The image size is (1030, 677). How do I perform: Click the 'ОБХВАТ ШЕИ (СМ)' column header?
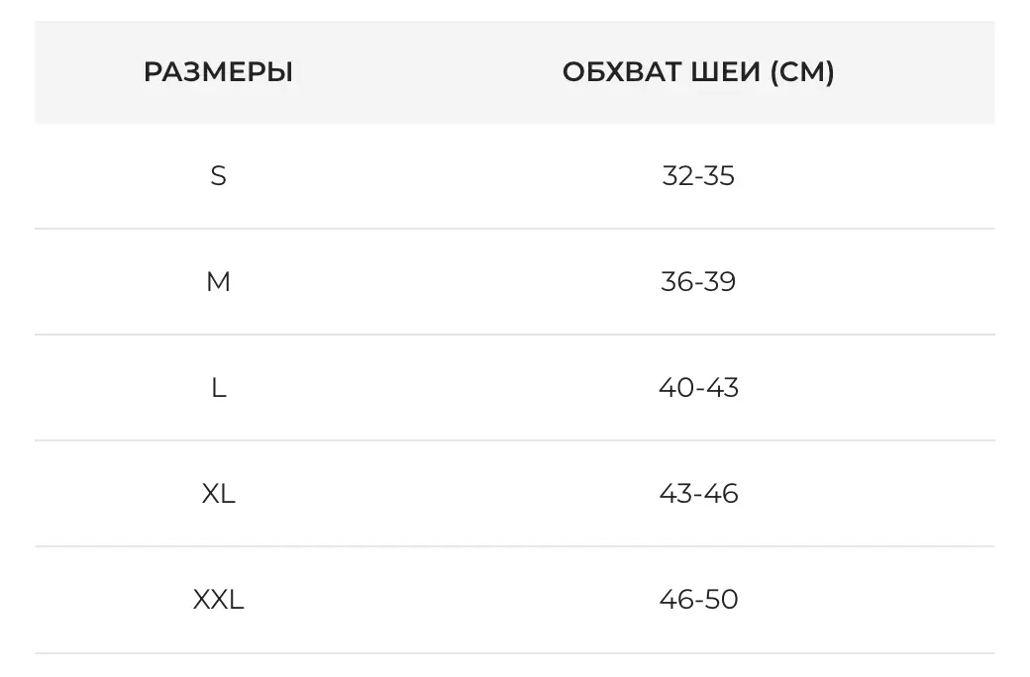[x=698, y=72]
